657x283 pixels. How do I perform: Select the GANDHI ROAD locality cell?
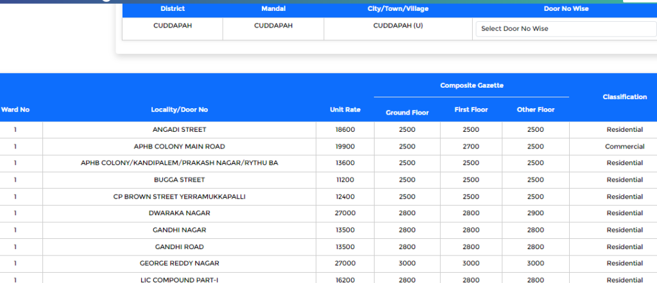point(179,247)
